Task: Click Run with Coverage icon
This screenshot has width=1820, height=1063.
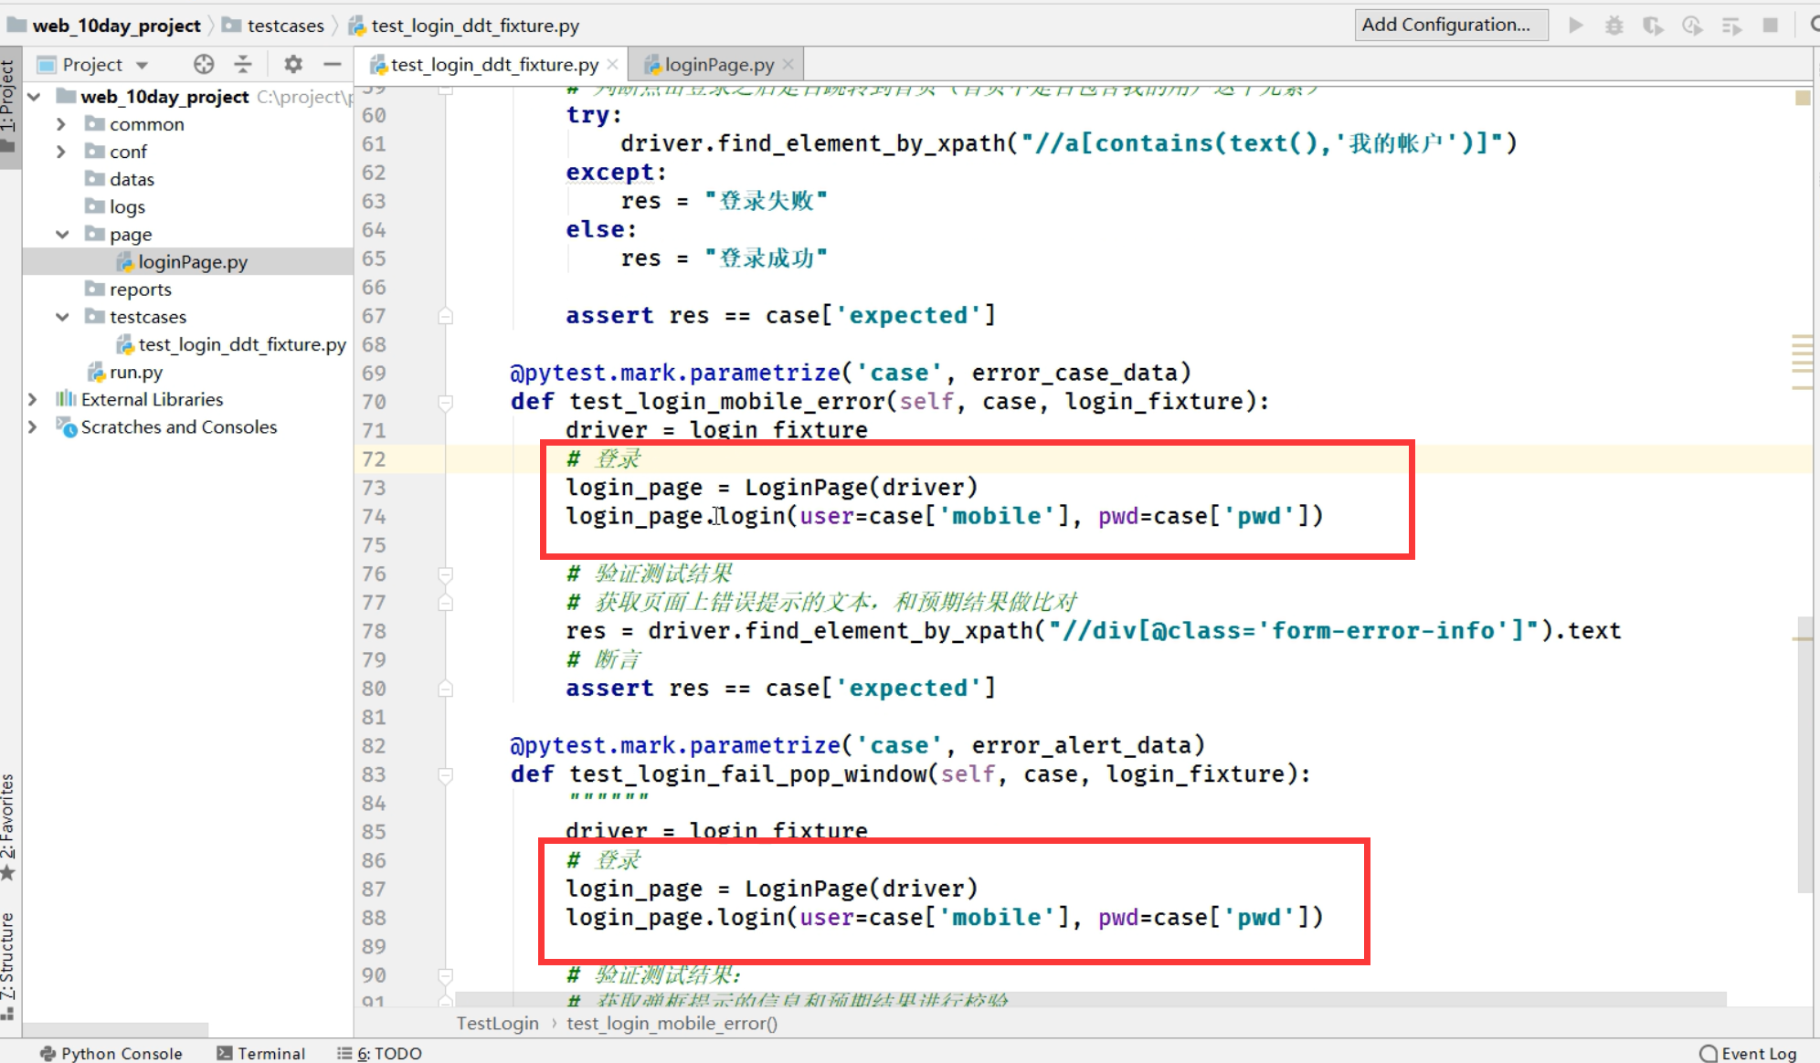Action: click(1653, 26)
